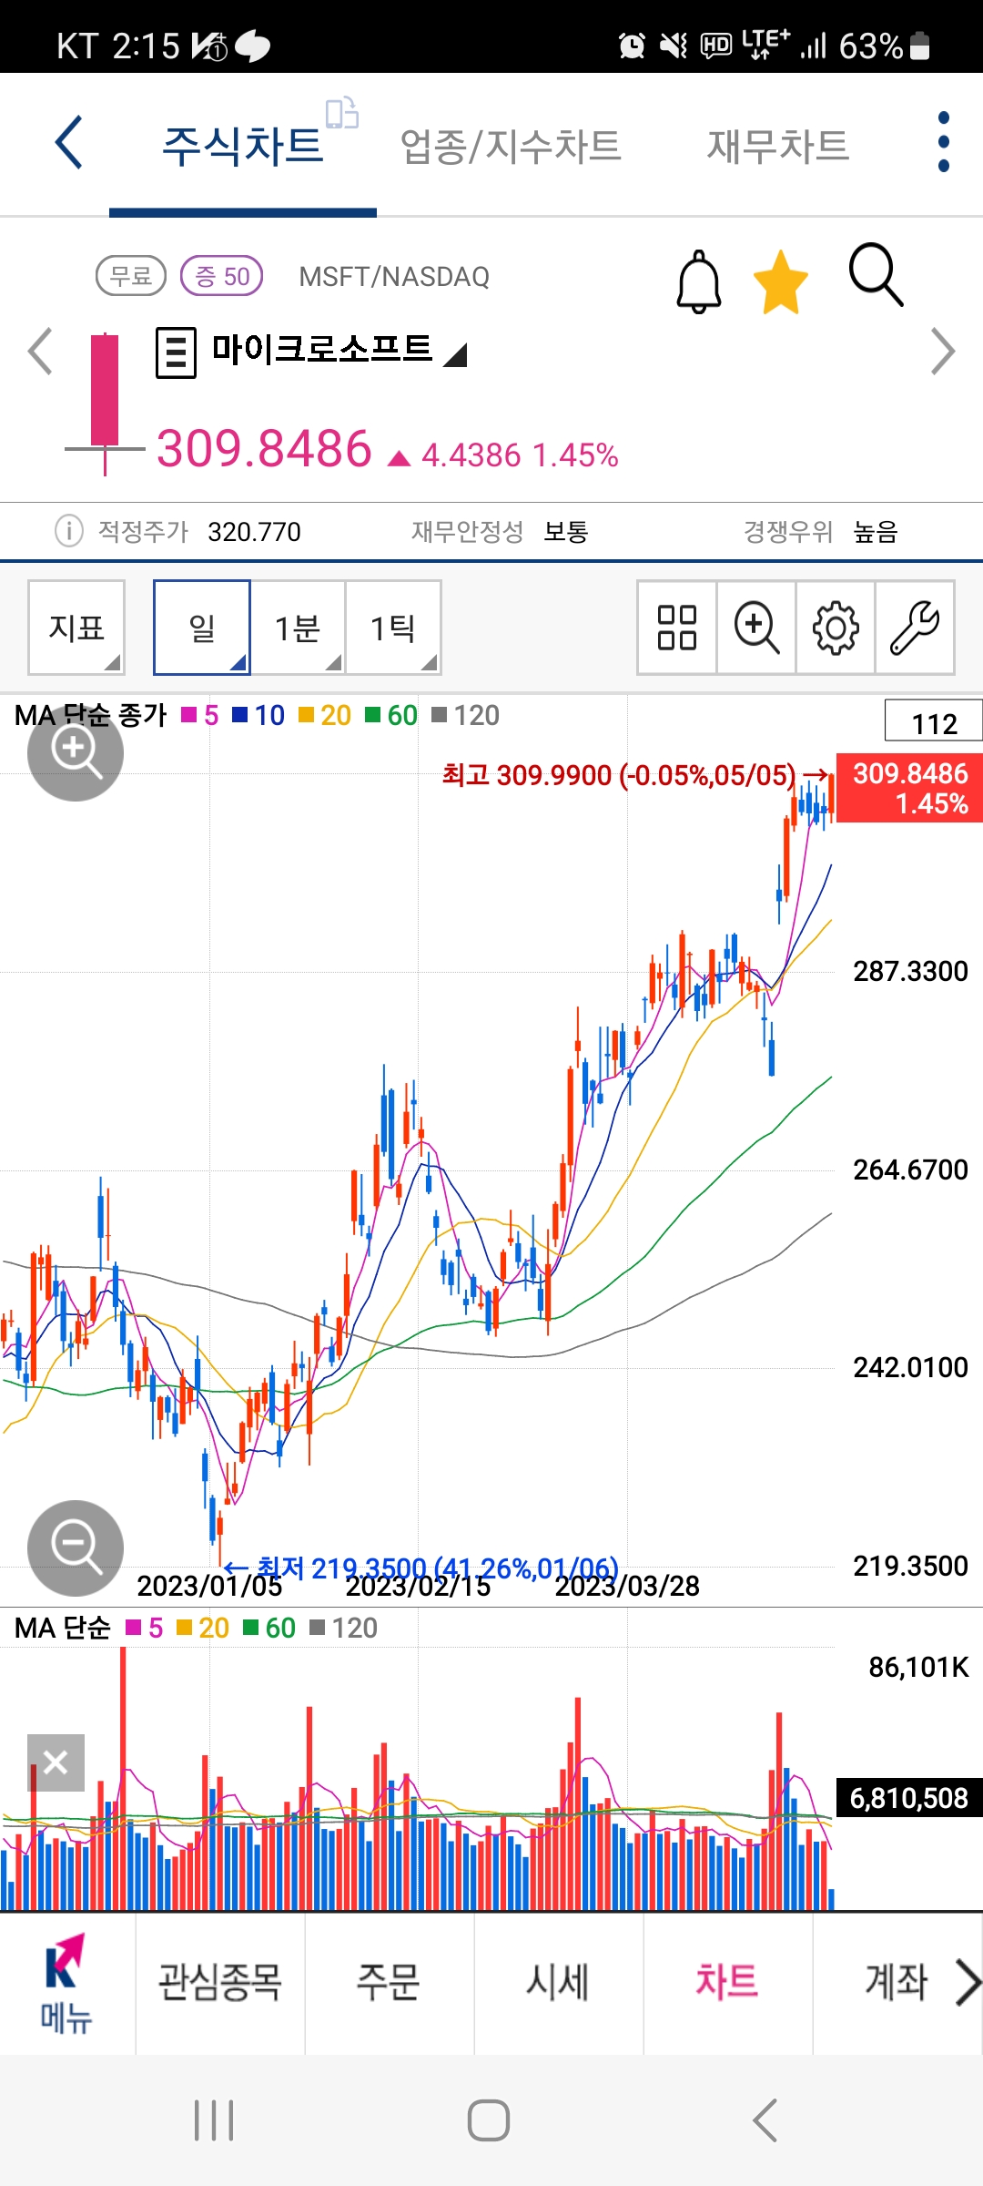Tap the MSFT/NASDAQ ticker text
983x2186 pixels.
[394, 277]
